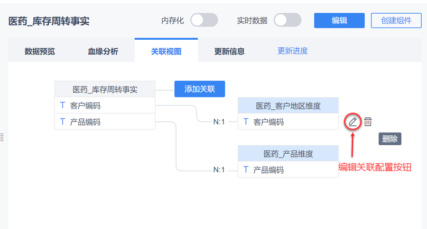Viewport: 427px width, 229px height.
Task: Click text-type icon in 医药_产品维度 table
Action: click(x=246, y=169)
